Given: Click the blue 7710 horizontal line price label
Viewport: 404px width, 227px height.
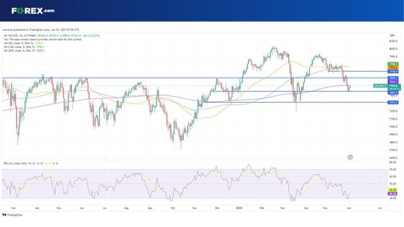Looking at the screenshot, I should point(393,71).
